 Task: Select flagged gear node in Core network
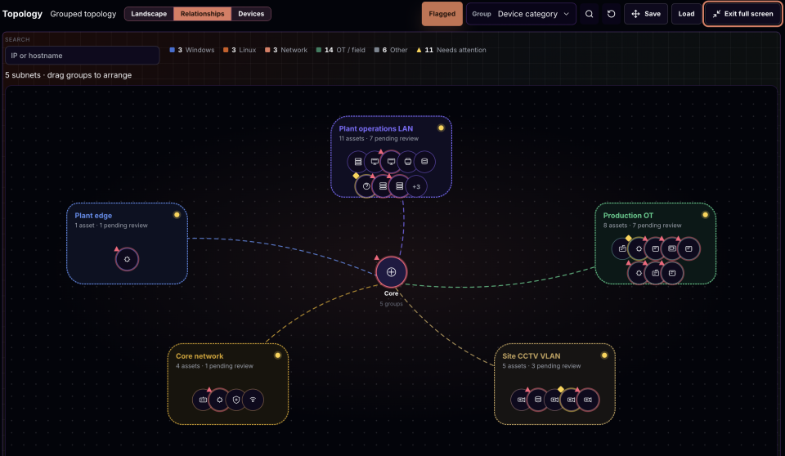(x=219, y=400)
